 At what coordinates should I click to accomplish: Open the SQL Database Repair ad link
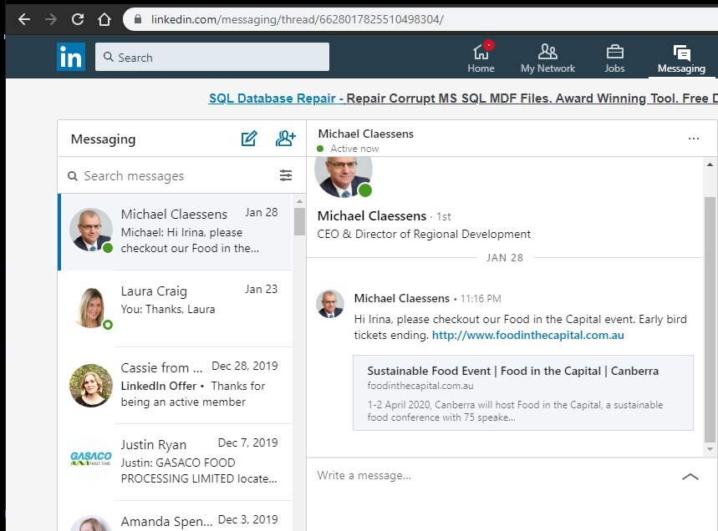click(x=463, y=99)
